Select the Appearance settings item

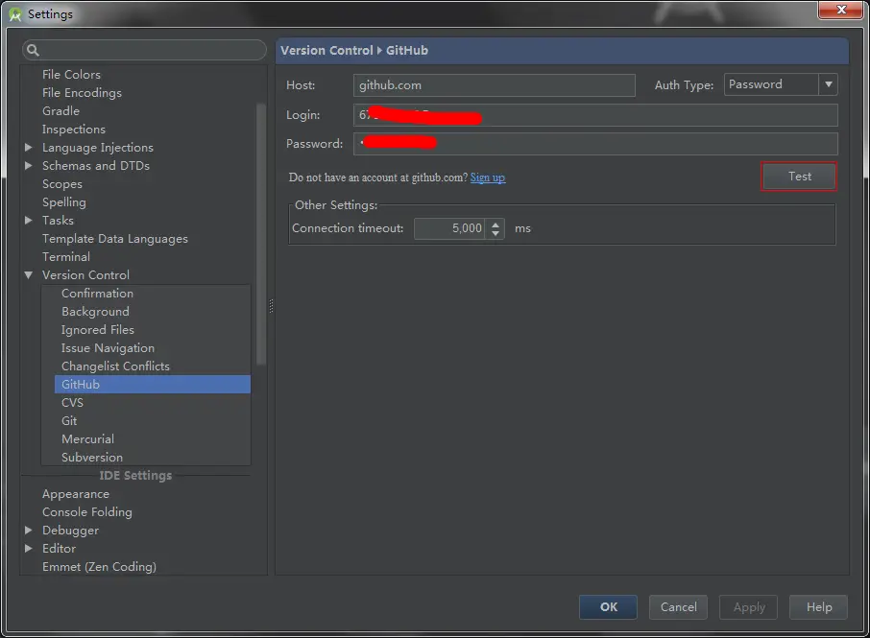[x=76, y=494]
